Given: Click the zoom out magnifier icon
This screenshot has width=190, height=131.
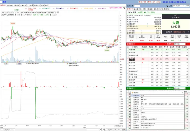Looking at the screenshot, I should pos(101,129).
